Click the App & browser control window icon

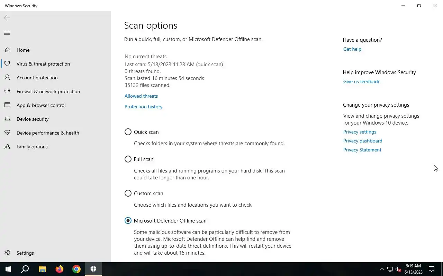point(7,105)
